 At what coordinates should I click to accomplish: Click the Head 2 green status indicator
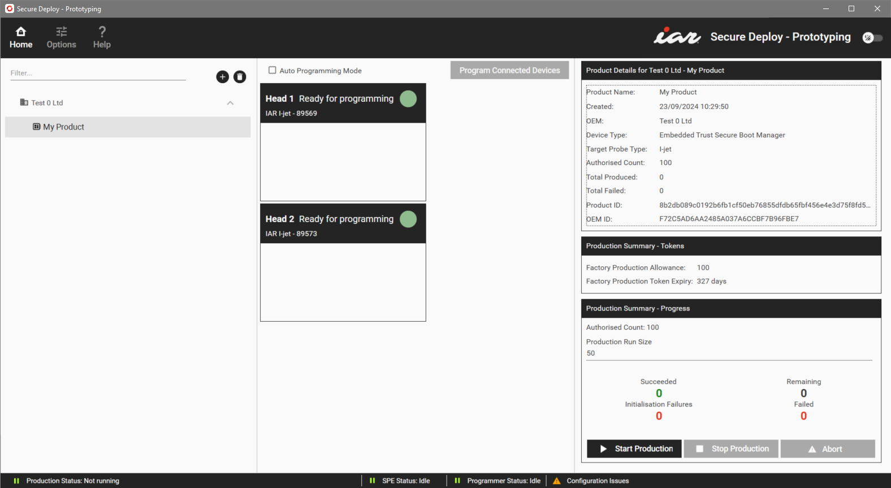(408, 219)
